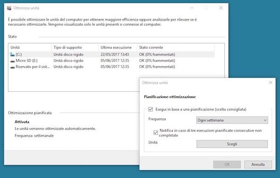
Task: Select the Riservato per il sist... drive icon
Action: pyautogui.click(x=12, y=67)
